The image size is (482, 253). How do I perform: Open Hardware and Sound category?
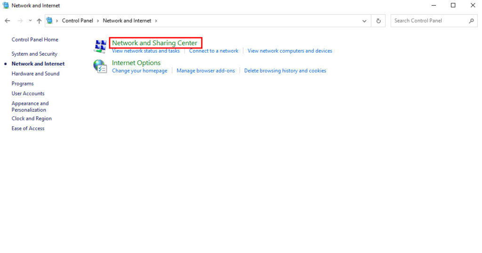tap(35, 73)
